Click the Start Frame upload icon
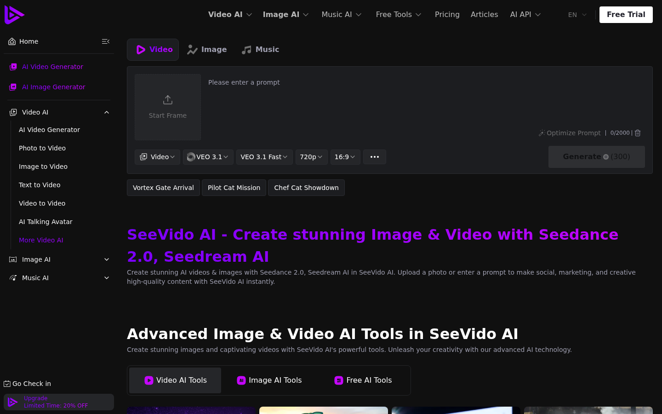Viewport: 662px width, 414px height. (x=168, y=100)
